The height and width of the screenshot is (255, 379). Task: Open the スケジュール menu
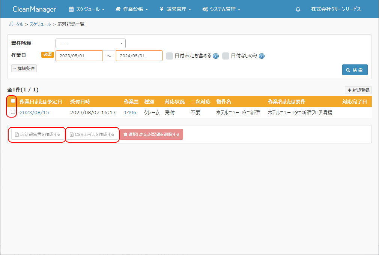coord(87,9)
